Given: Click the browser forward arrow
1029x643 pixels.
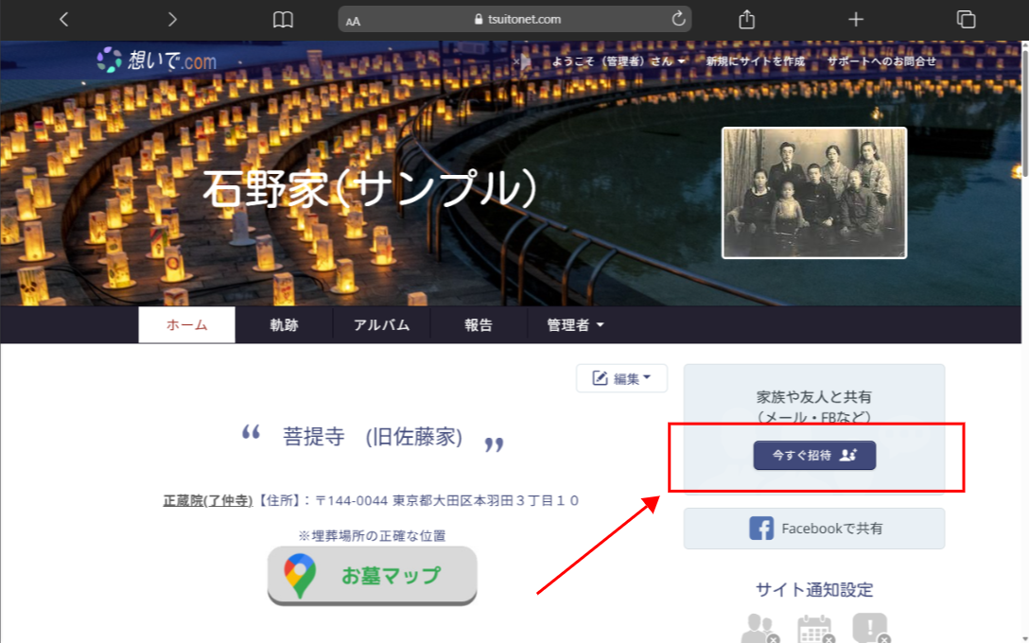Looking at the screenshot, I should pyautogui.click(x=171, y=19).
